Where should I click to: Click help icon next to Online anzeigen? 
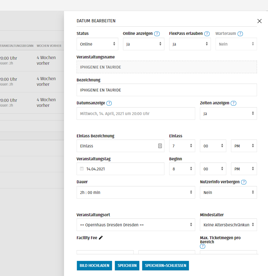point(157,34)
